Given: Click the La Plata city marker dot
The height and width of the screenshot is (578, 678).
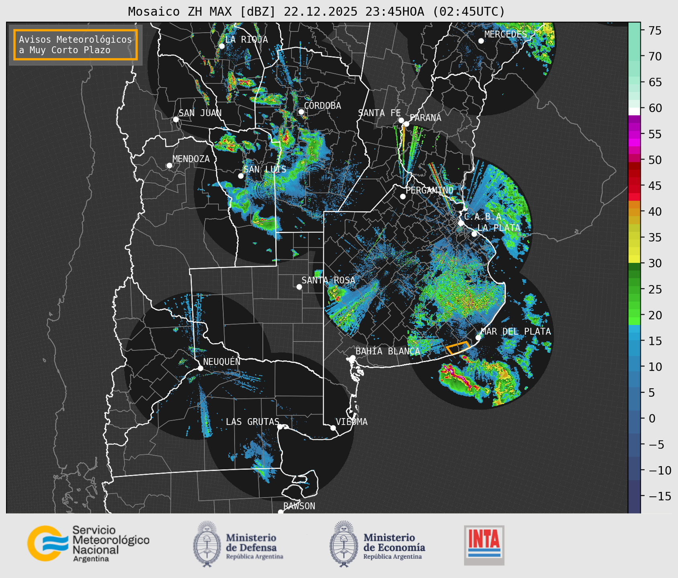Looking at the screenshot, I should pos(474,234).
